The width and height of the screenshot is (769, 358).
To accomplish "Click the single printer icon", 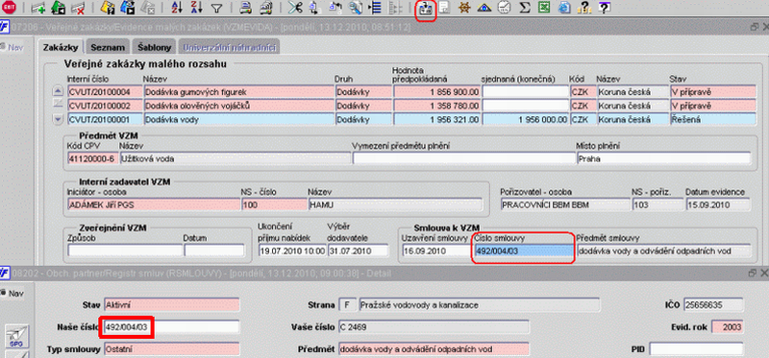I will [247, 8].
